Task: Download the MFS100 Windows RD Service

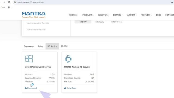Action: pos(31,88)
